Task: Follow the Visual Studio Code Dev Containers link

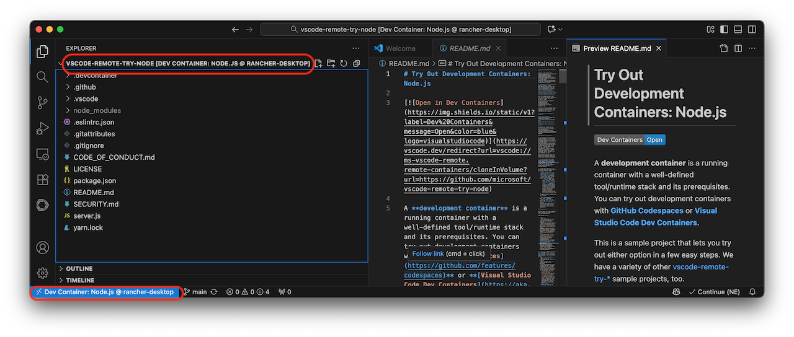Action: pos(656,217)
